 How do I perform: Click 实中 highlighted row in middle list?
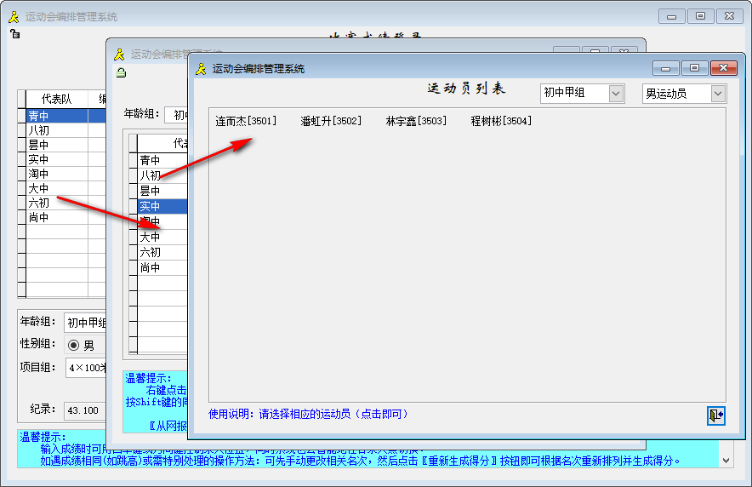tap(161, 206)
